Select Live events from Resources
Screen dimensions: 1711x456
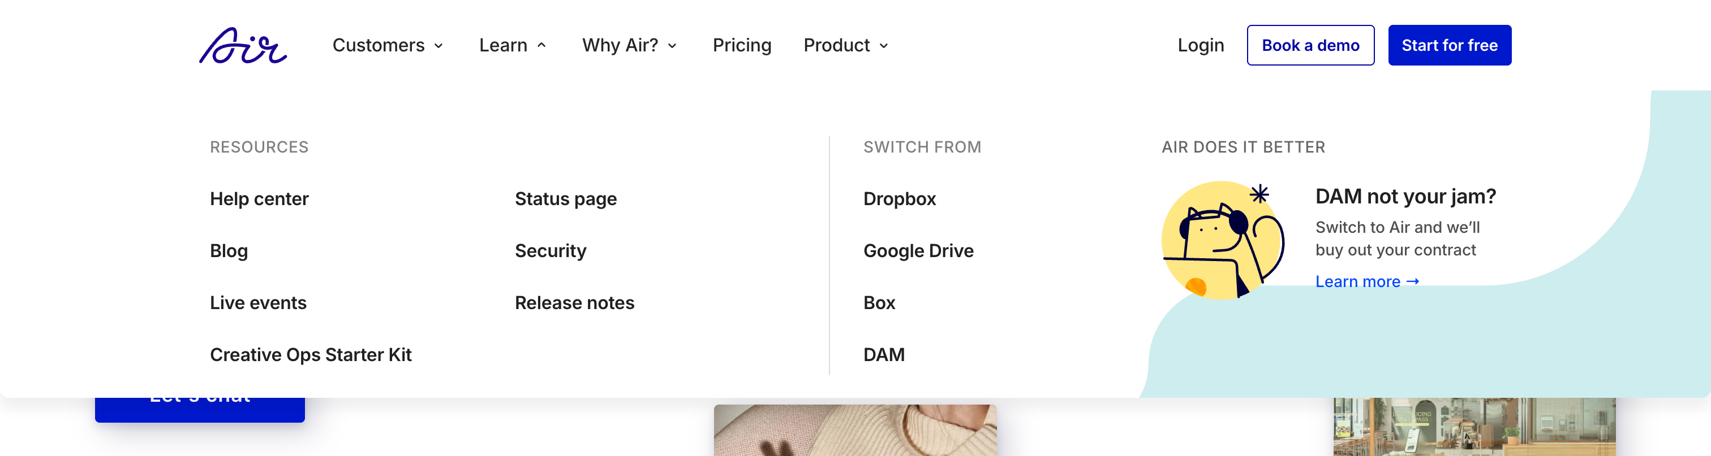pyautogui.click(x=257, y=303)
